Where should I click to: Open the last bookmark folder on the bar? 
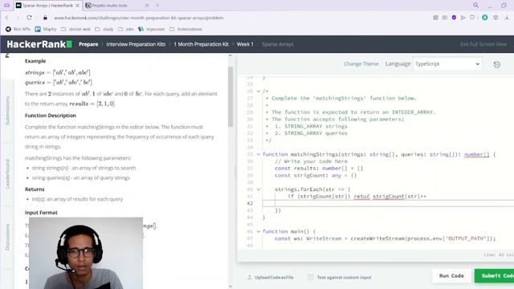(x=186, y=29)
